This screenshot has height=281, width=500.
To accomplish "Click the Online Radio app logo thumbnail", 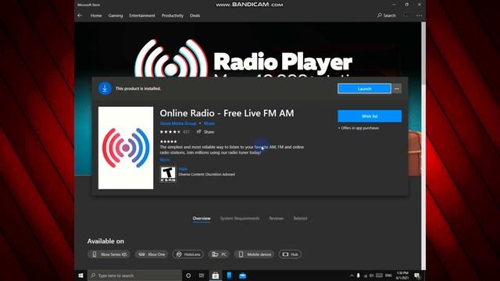I will [126, 148].
